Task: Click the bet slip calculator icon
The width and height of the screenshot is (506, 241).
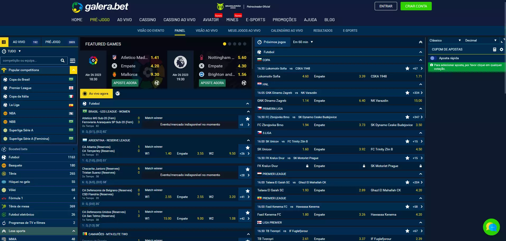Action: [x=494, y=49]
